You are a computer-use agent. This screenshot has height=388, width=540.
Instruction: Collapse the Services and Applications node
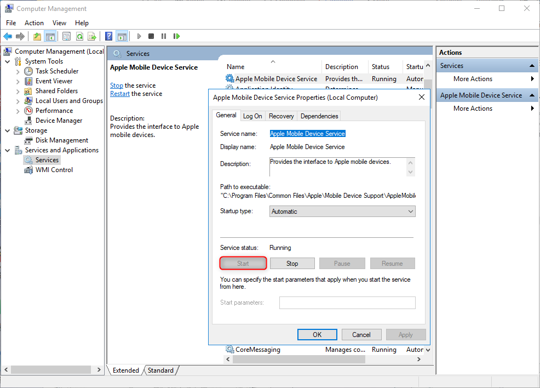coord(8,150)
